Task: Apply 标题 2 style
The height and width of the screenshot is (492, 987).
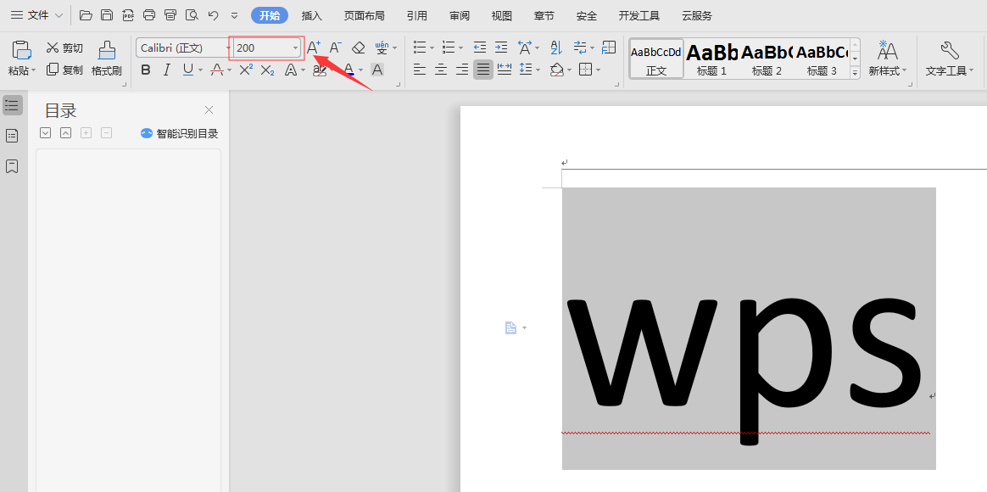Action: (767, 59)
